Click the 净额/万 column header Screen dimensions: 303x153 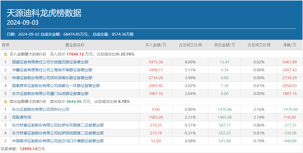pyautogui.click(x=290, y=45)
